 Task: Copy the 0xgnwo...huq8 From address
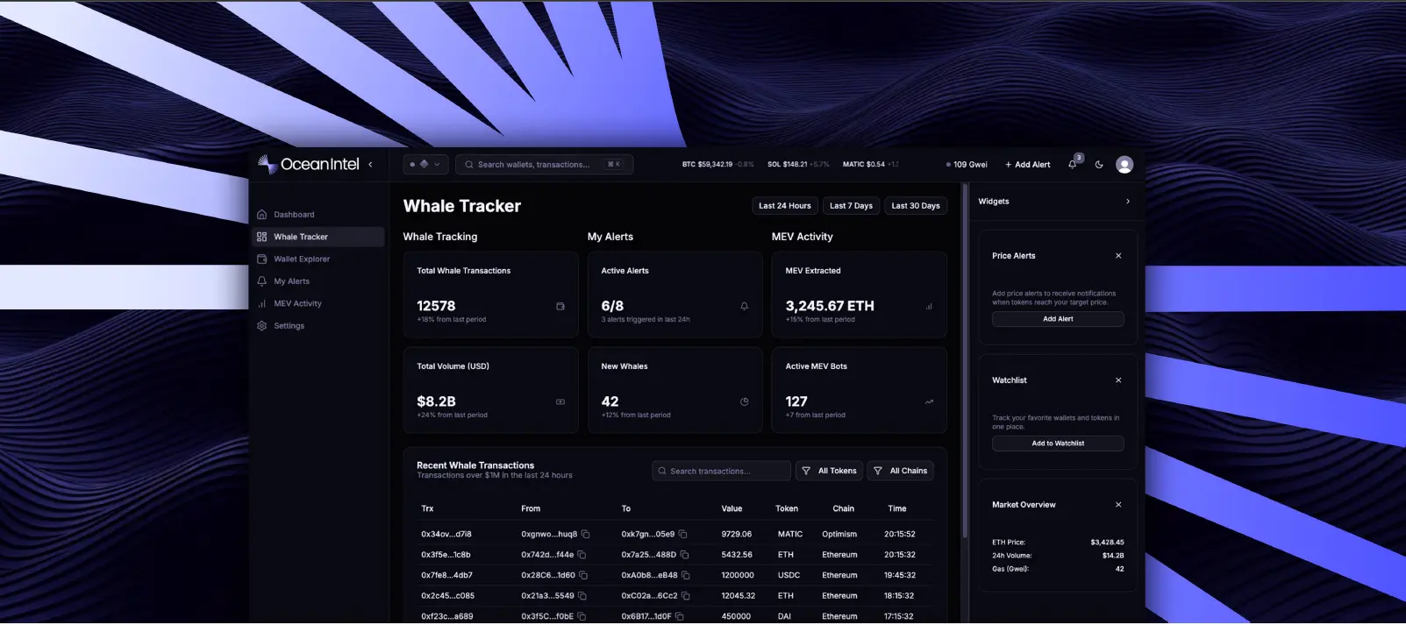(x=586, y=534)
